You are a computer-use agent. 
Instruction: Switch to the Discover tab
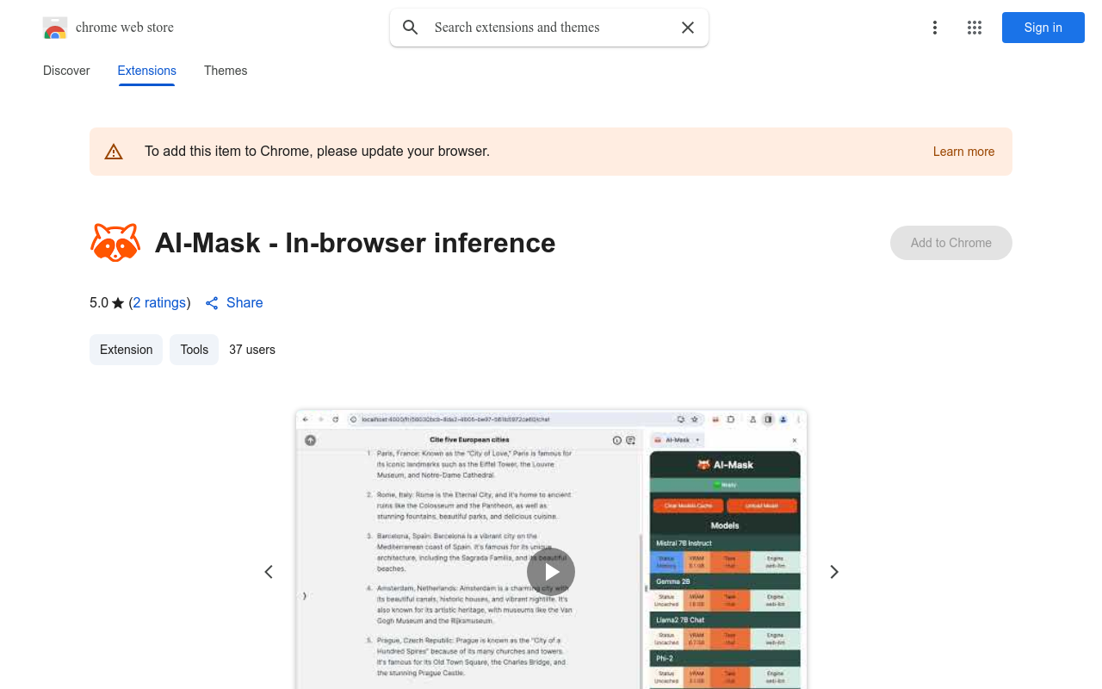point(66,71)
